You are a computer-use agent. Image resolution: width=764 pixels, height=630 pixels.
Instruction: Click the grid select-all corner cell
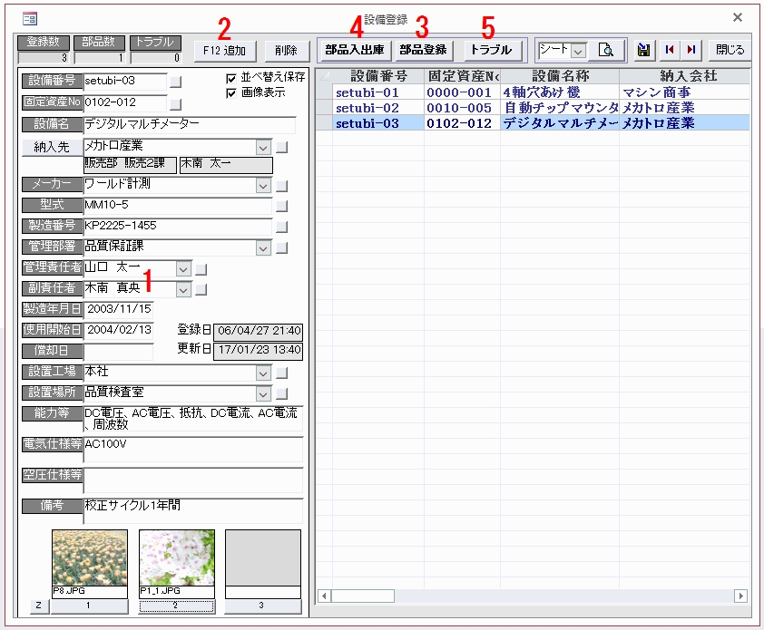(324, 76)
